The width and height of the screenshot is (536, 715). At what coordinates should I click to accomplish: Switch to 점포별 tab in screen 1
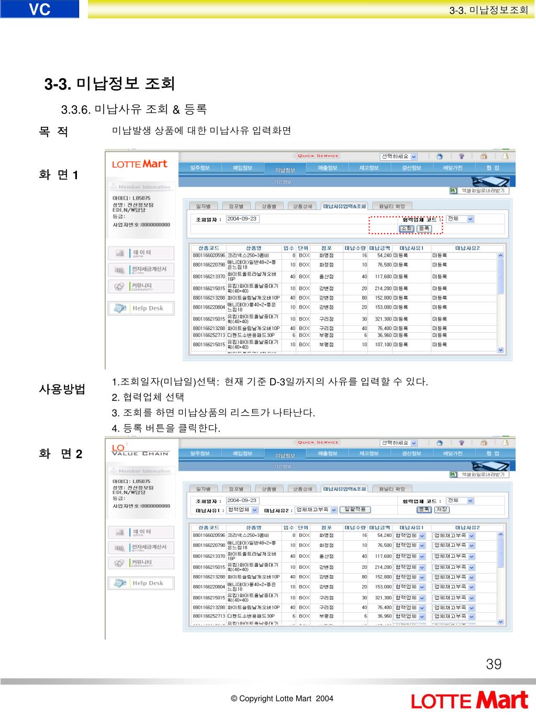point(236,206)
